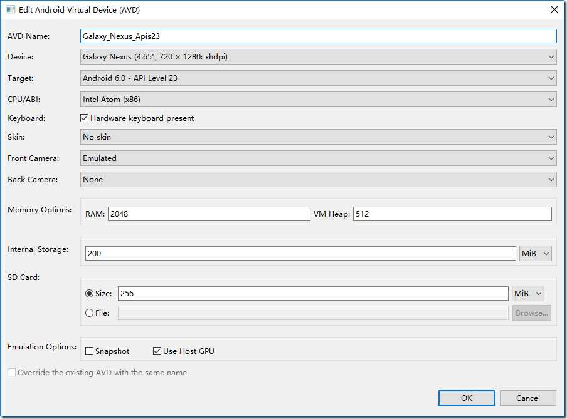Screen dimensions: 567x419
Task: Open the Skin dropdown showing No skin
Action: coord(318,137)
